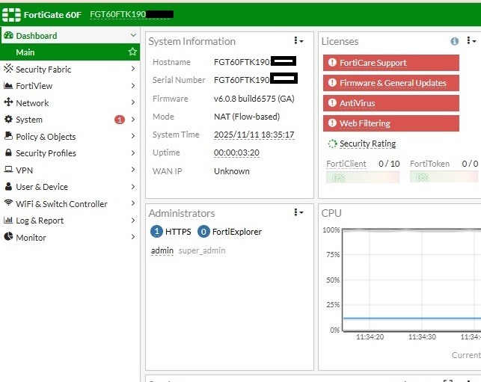Click the star favorite icon on Main

point(132,52)
